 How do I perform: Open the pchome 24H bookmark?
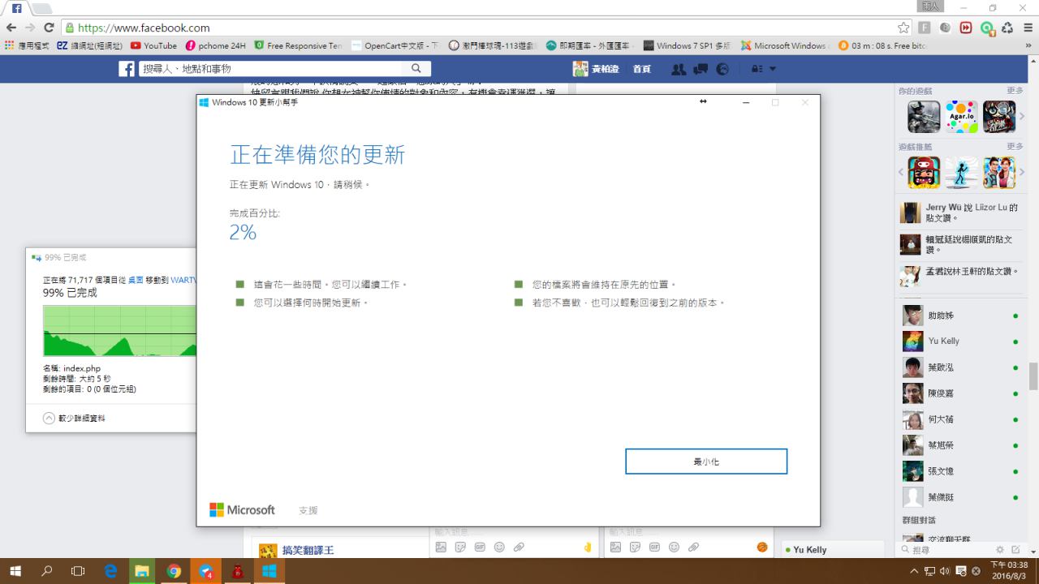click(x=215, y=45)
